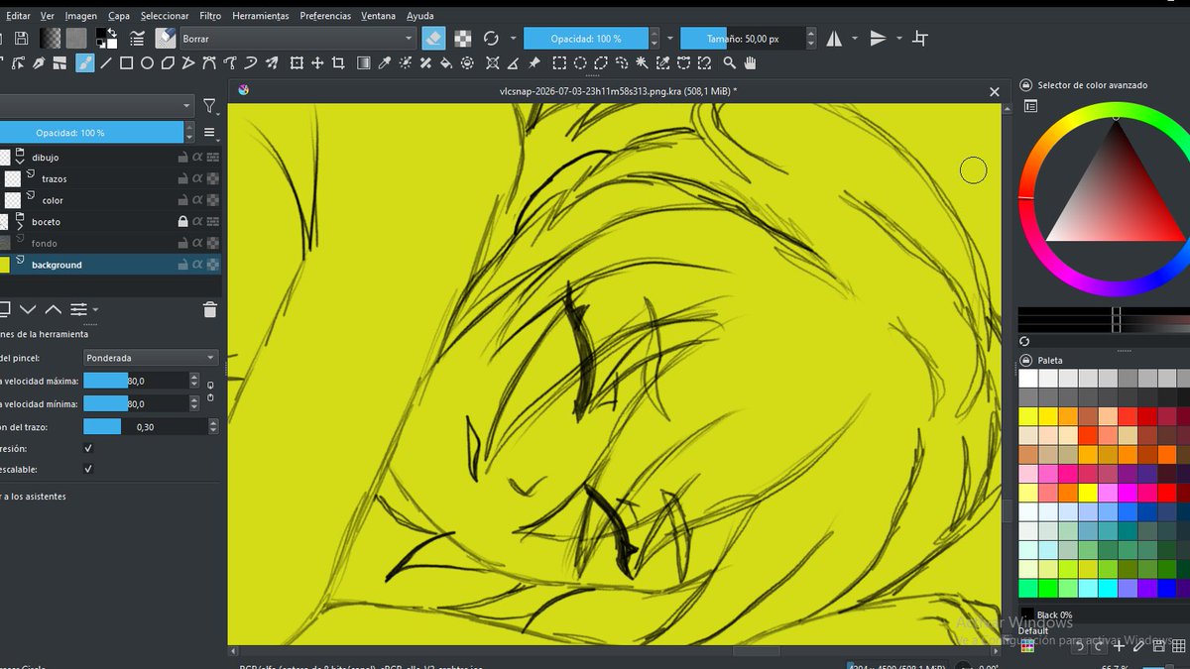The width and height of the screenshot is (1190, 669).
Task: Select the Pan hand tool
Action: 751,63
